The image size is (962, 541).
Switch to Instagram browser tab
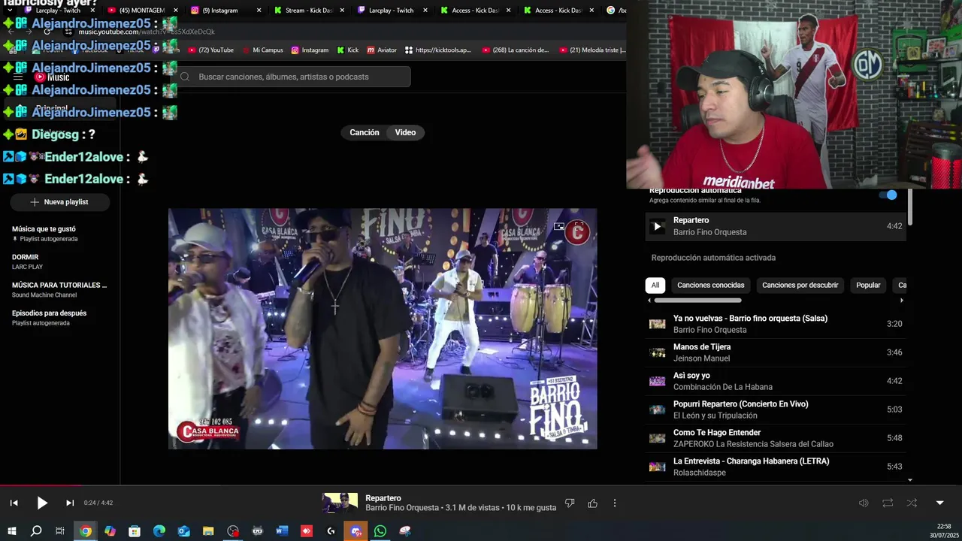point(224,11)
